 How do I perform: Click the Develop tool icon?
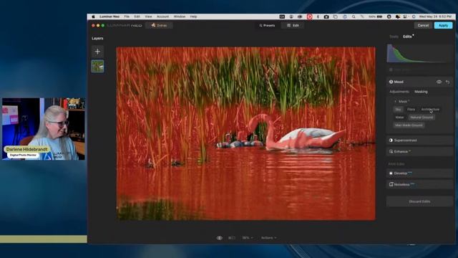click(x=391, y=173)
